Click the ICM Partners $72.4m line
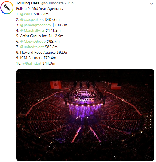The width and height of the screenshot is (156, 162). pos(36,58)
